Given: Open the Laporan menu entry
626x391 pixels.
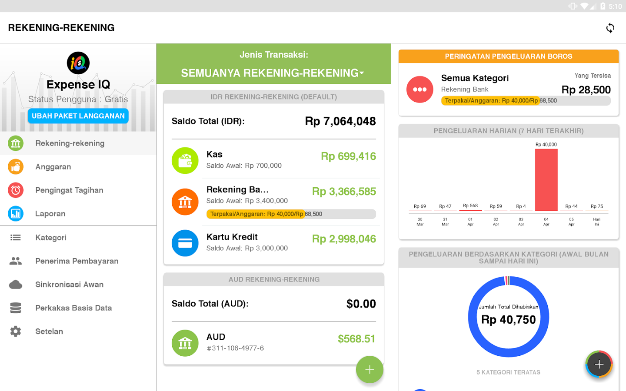Looking at the screenshot, I should tap(78, 214).
